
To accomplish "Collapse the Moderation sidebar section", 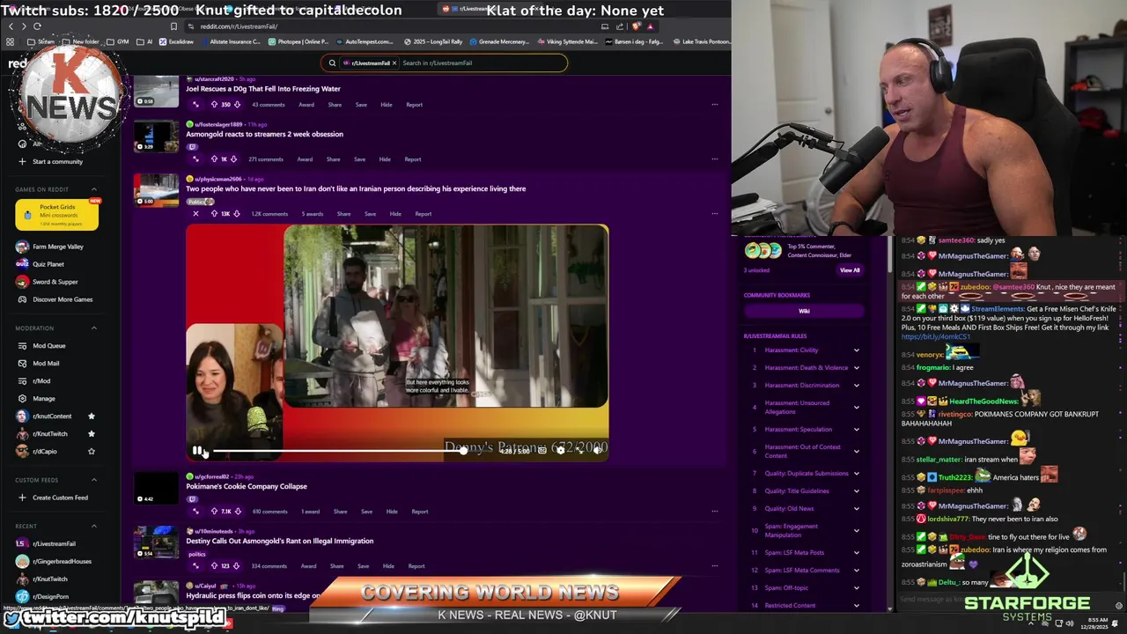I will [x=94, y=328].
